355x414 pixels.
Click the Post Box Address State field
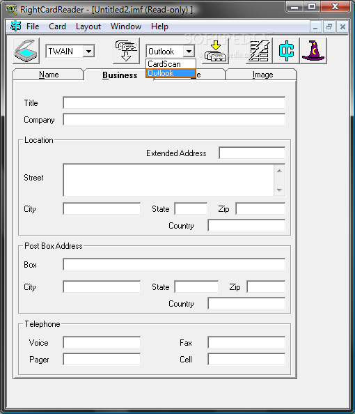(196, 286)
